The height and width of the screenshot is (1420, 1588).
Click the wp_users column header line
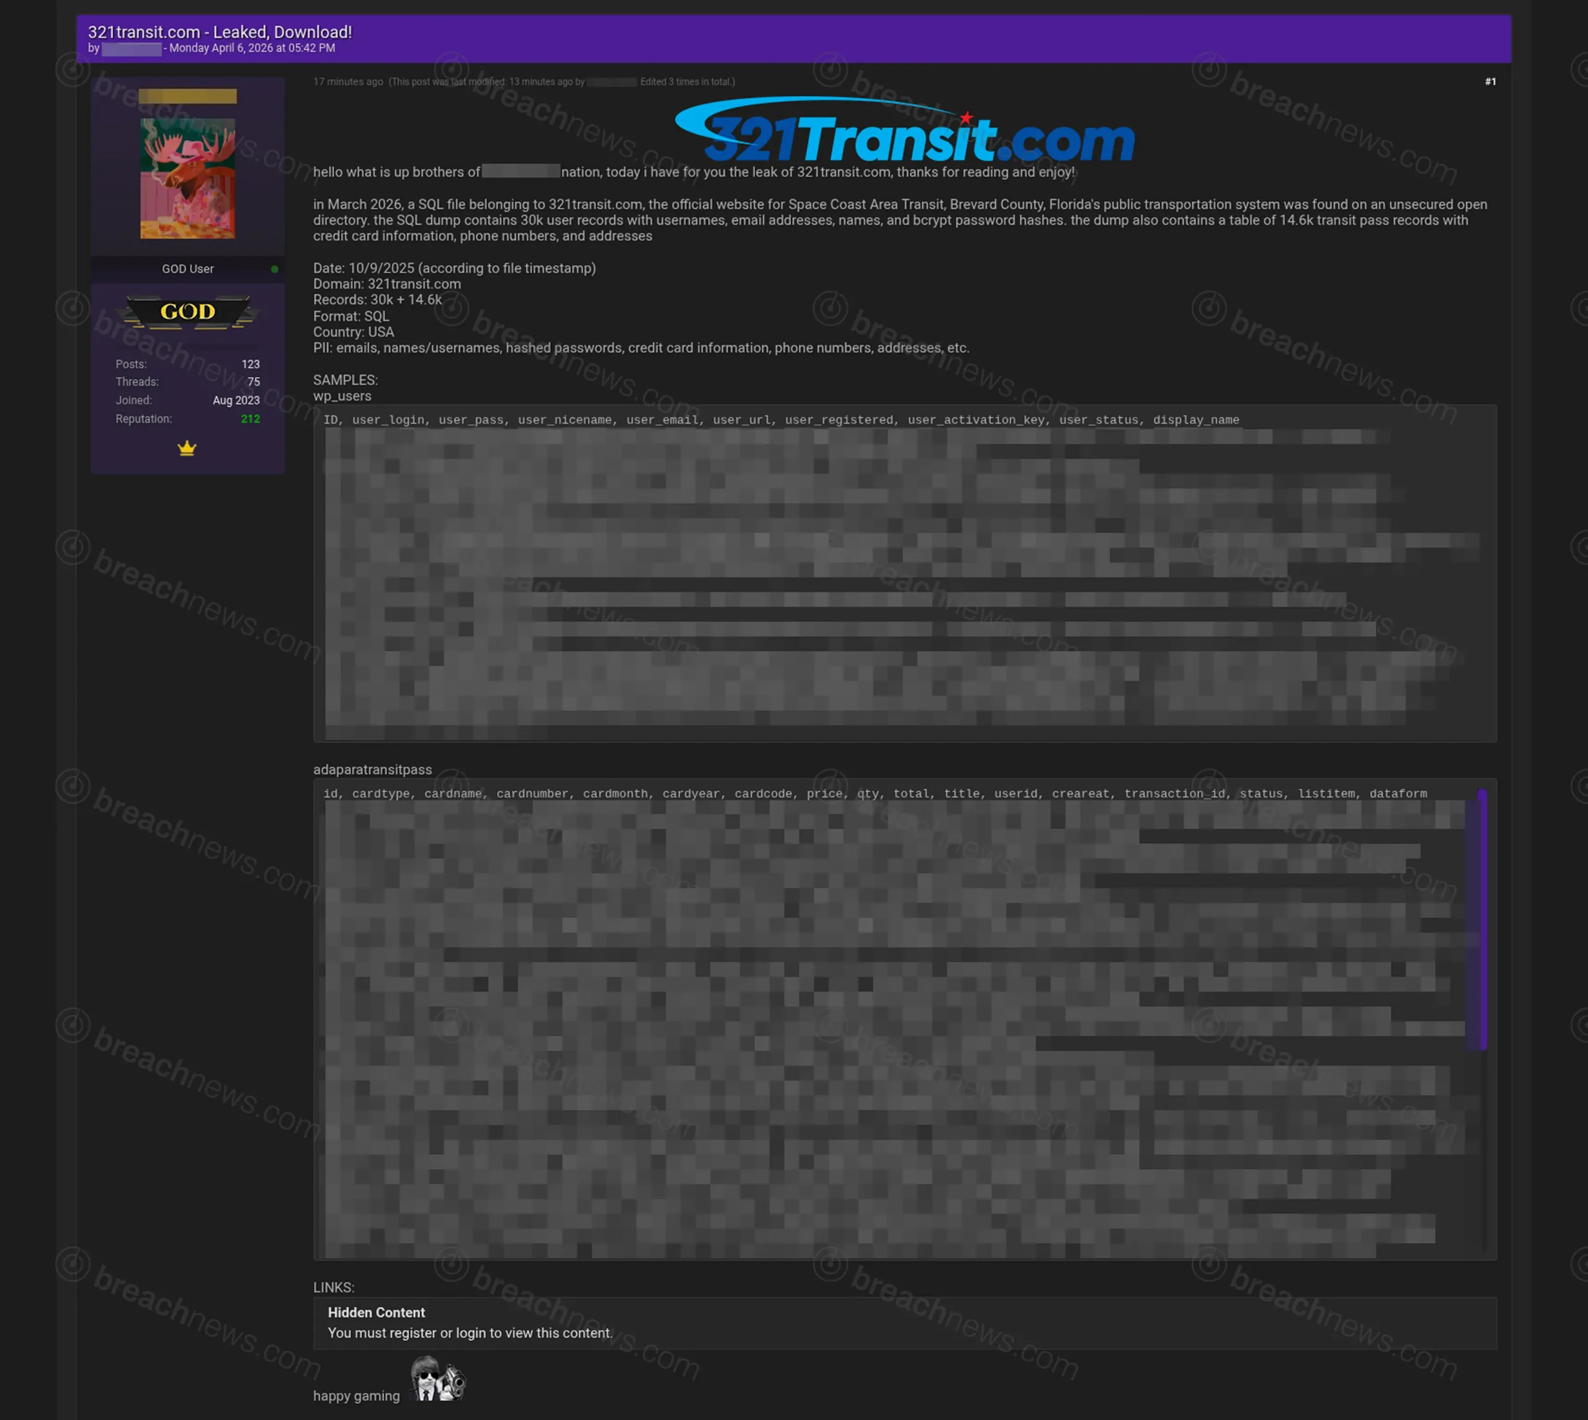tap(781, 420)
